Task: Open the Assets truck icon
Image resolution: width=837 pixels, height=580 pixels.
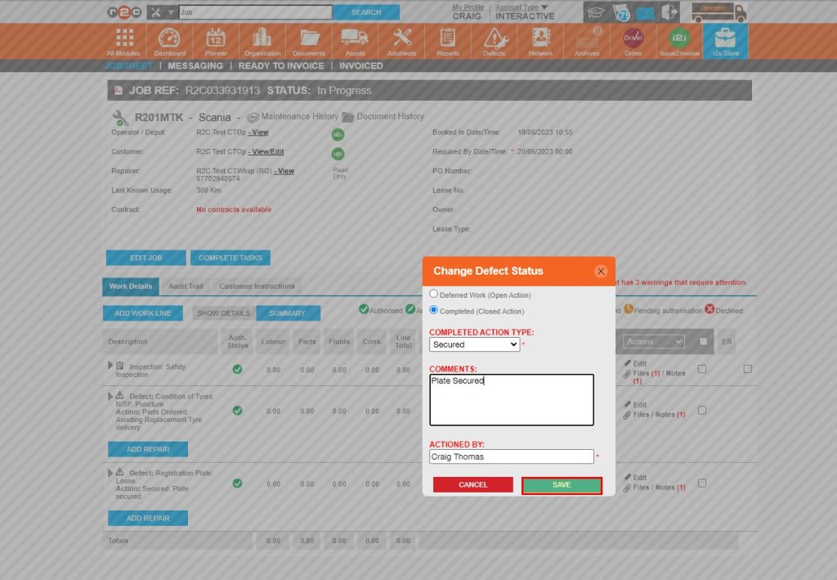Action: coord(354,39)
